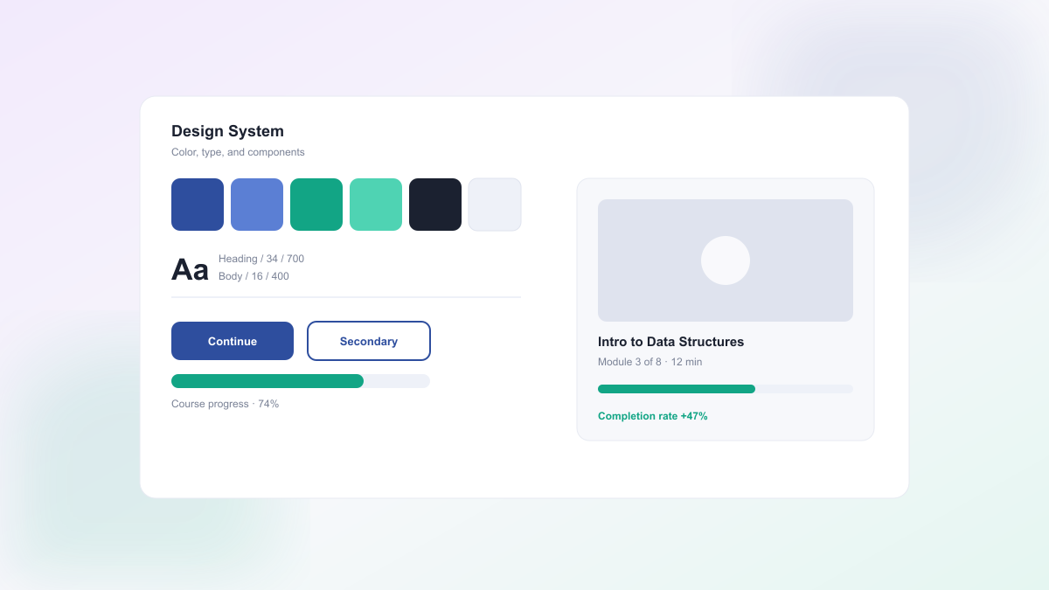Pick the dark teal green swatch

pyautogui.click(x=316, y=205)
